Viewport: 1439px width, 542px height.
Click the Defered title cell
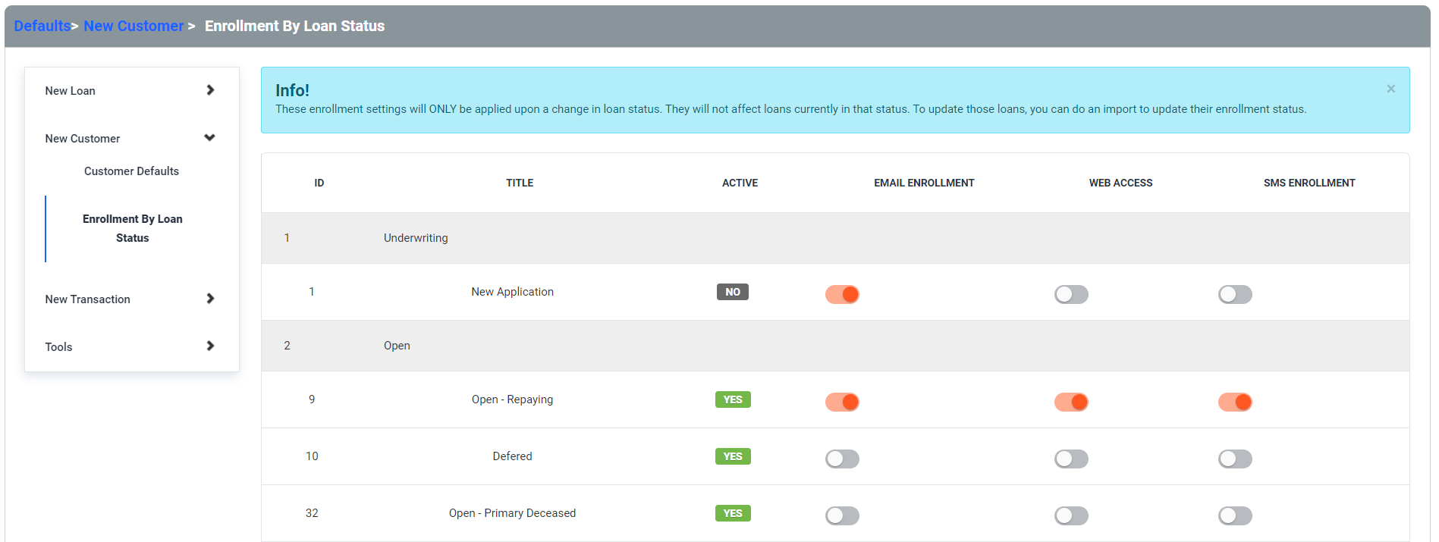click(x=512, y=456)
